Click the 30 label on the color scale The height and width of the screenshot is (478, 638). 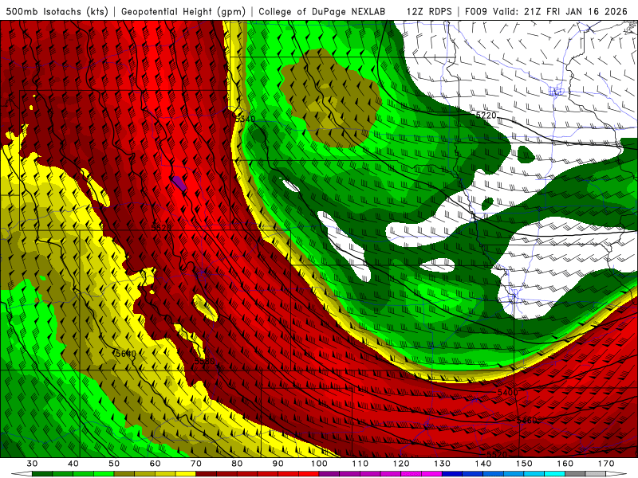[32, 464]
